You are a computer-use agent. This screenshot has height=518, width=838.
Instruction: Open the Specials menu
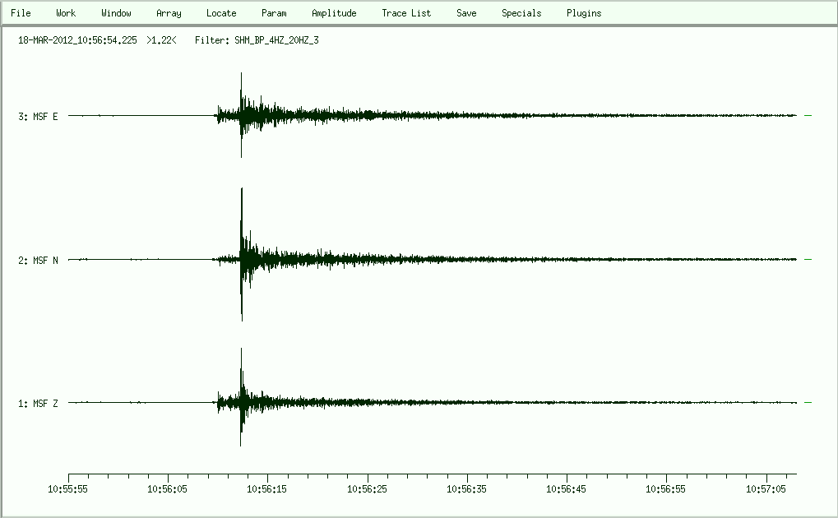click(x=521, y=13)
